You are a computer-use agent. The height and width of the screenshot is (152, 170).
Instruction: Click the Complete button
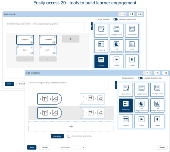coord(57,136)
